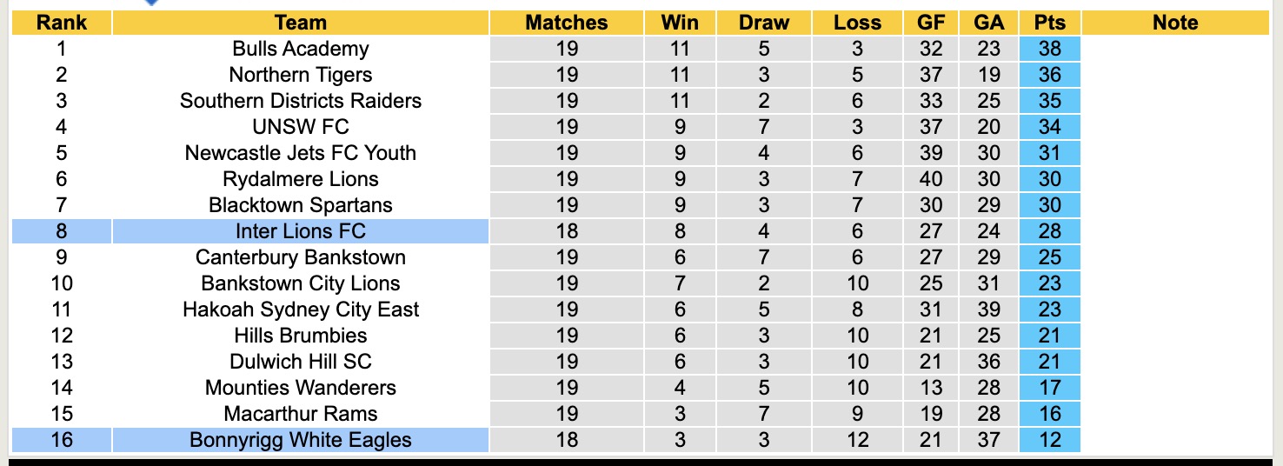Click the Matches column header
The height and width of the screenshot is (466, 1283).
(567, 23)
